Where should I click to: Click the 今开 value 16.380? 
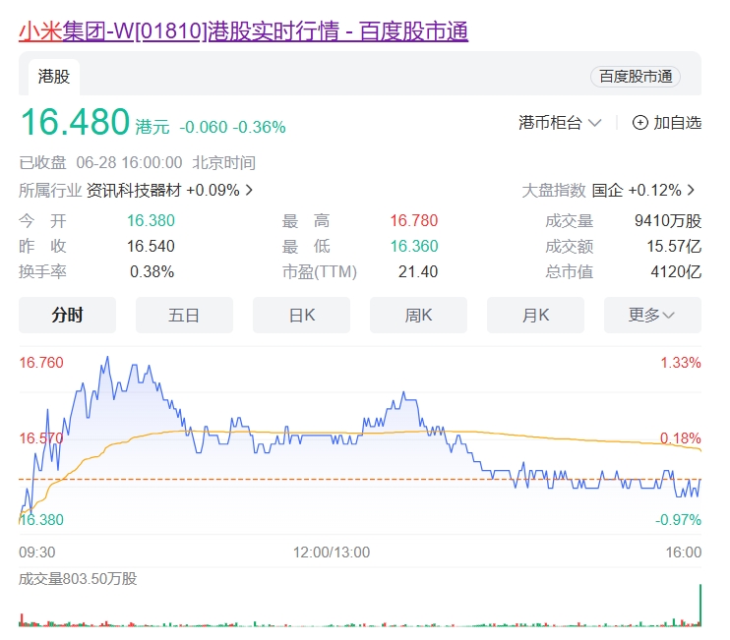151,220
